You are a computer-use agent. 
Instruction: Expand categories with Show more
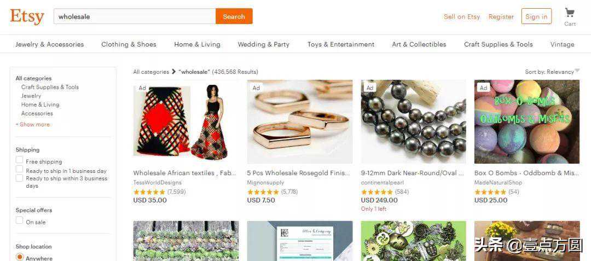click(x=32, y=124)
